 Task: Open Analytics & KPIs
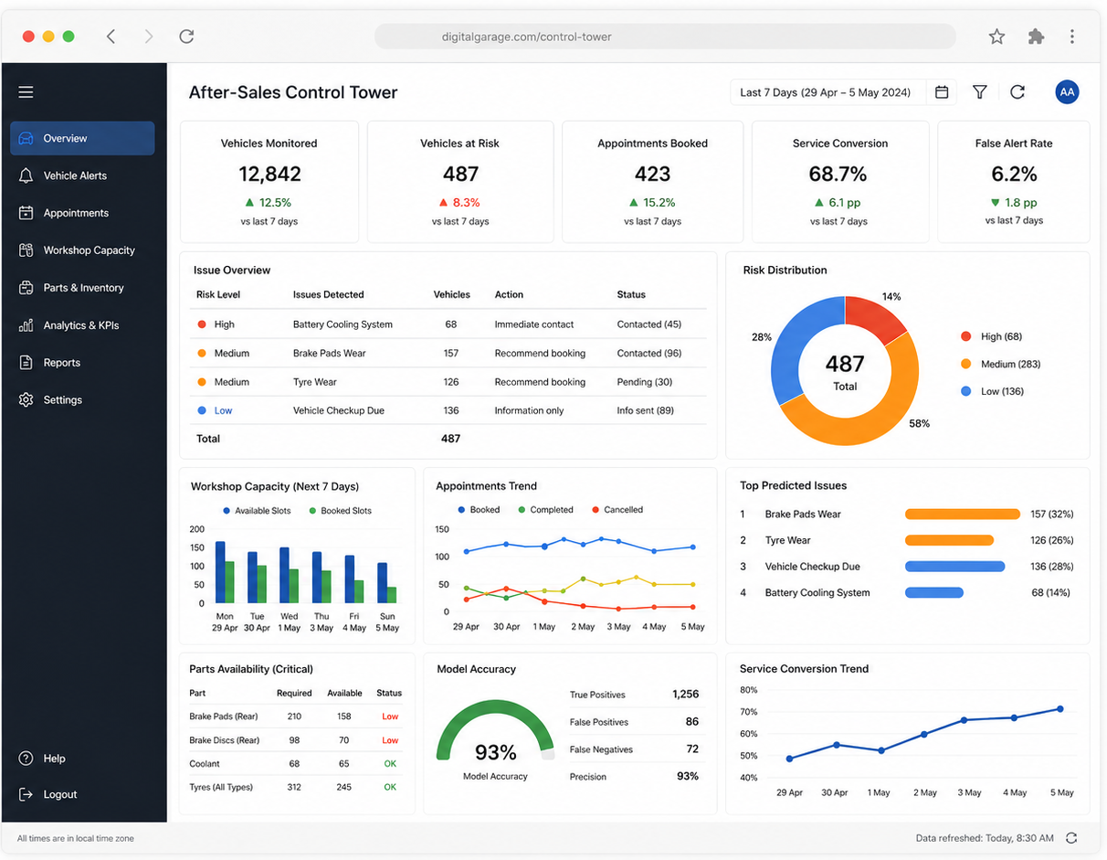tap(82, 325)
